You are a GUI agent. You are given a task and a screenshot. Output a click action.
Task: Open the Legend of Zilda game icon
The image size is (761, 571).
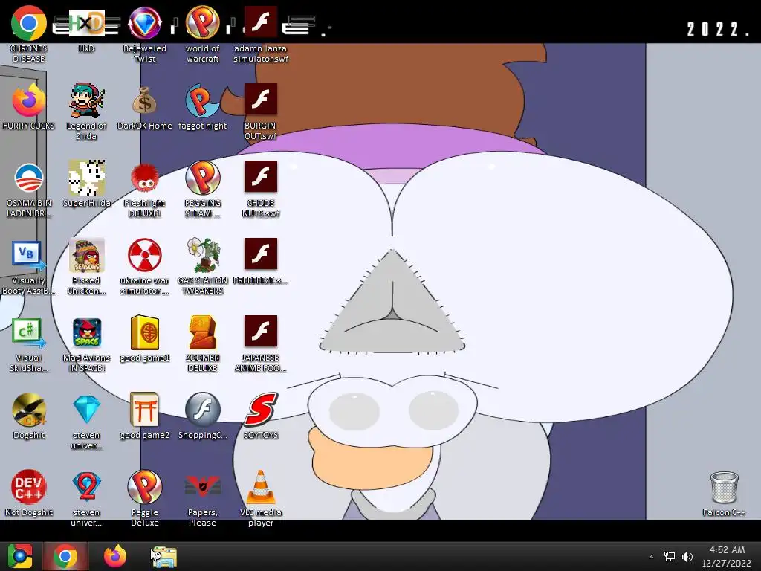pos(86,100)
